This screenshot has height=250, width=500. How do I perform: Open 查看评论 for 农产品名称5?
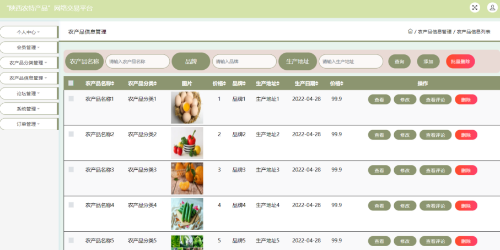tap(436, 241)
